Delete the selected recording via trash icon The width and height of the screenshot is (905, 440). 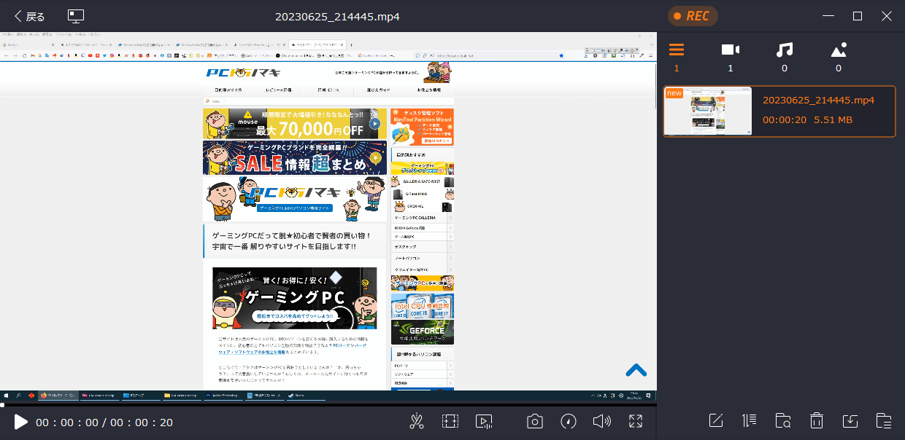point(817,420)
